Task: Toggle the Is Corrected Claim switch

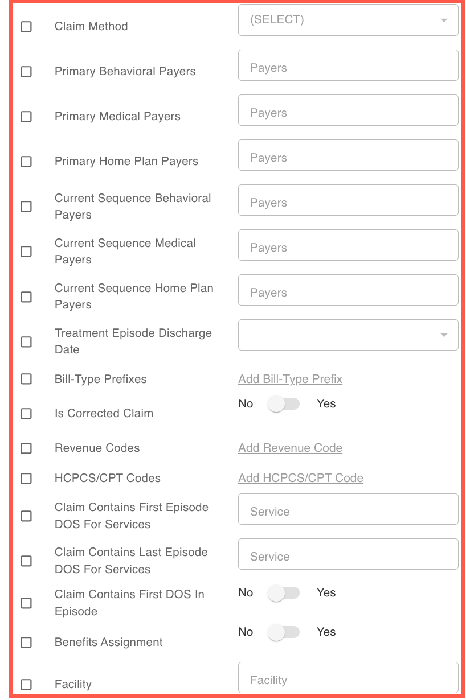Action: 284,404
